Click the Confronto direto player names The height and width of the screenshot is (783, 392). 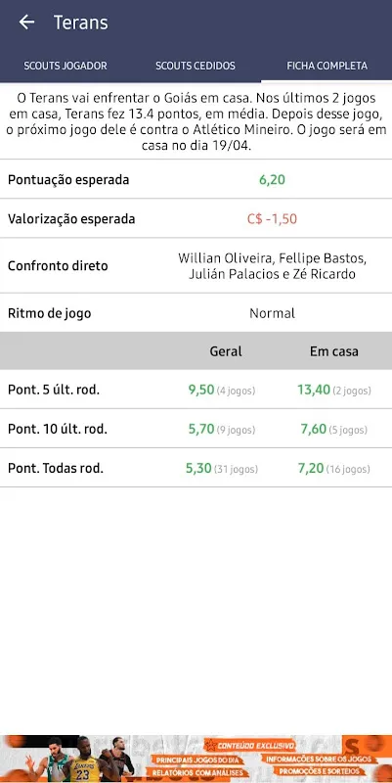pos(272,265)
